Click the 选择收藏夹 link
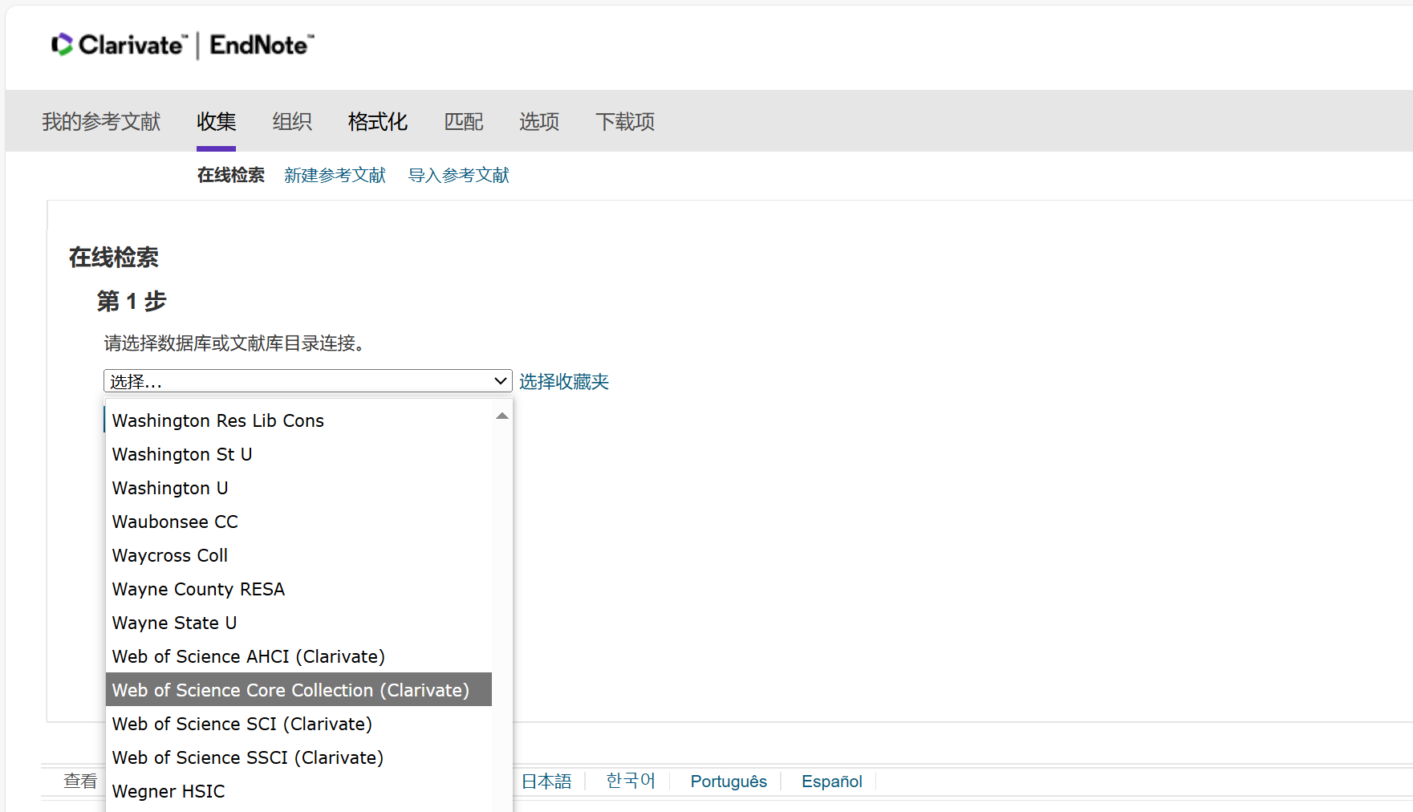The width and height of the screenshot is (1413, 812). (x=564, y=381)
